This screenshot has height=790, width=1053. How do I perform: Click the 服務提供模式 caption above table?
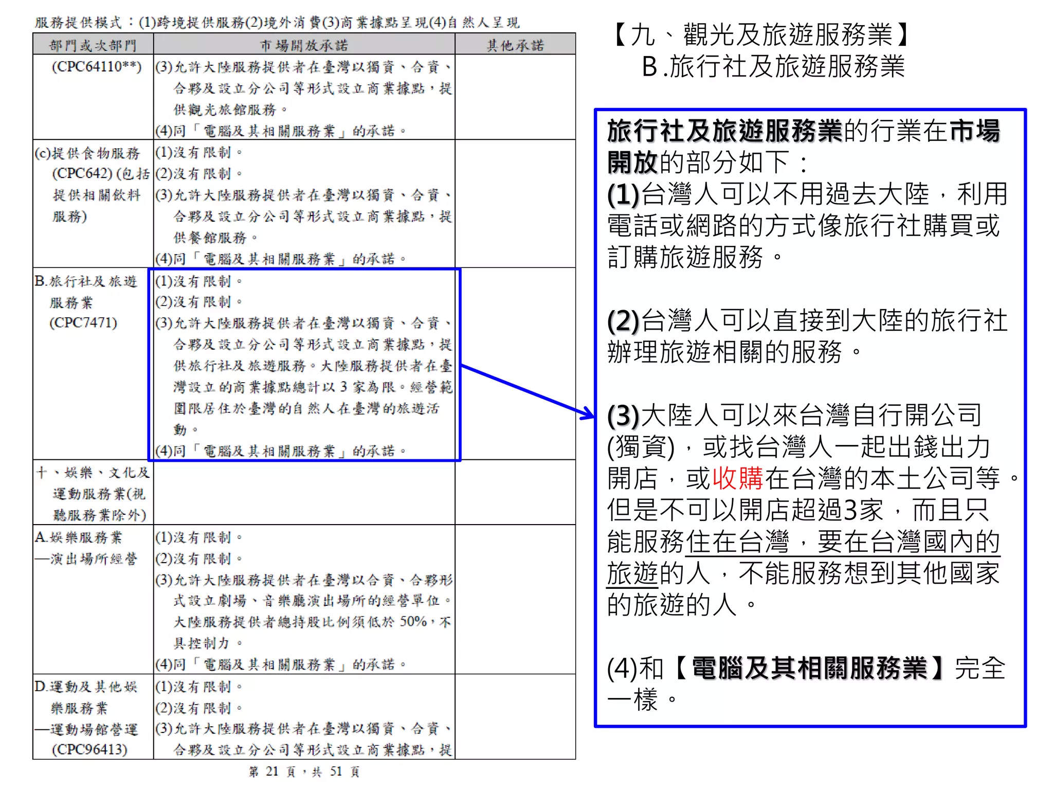pos(277,23)
